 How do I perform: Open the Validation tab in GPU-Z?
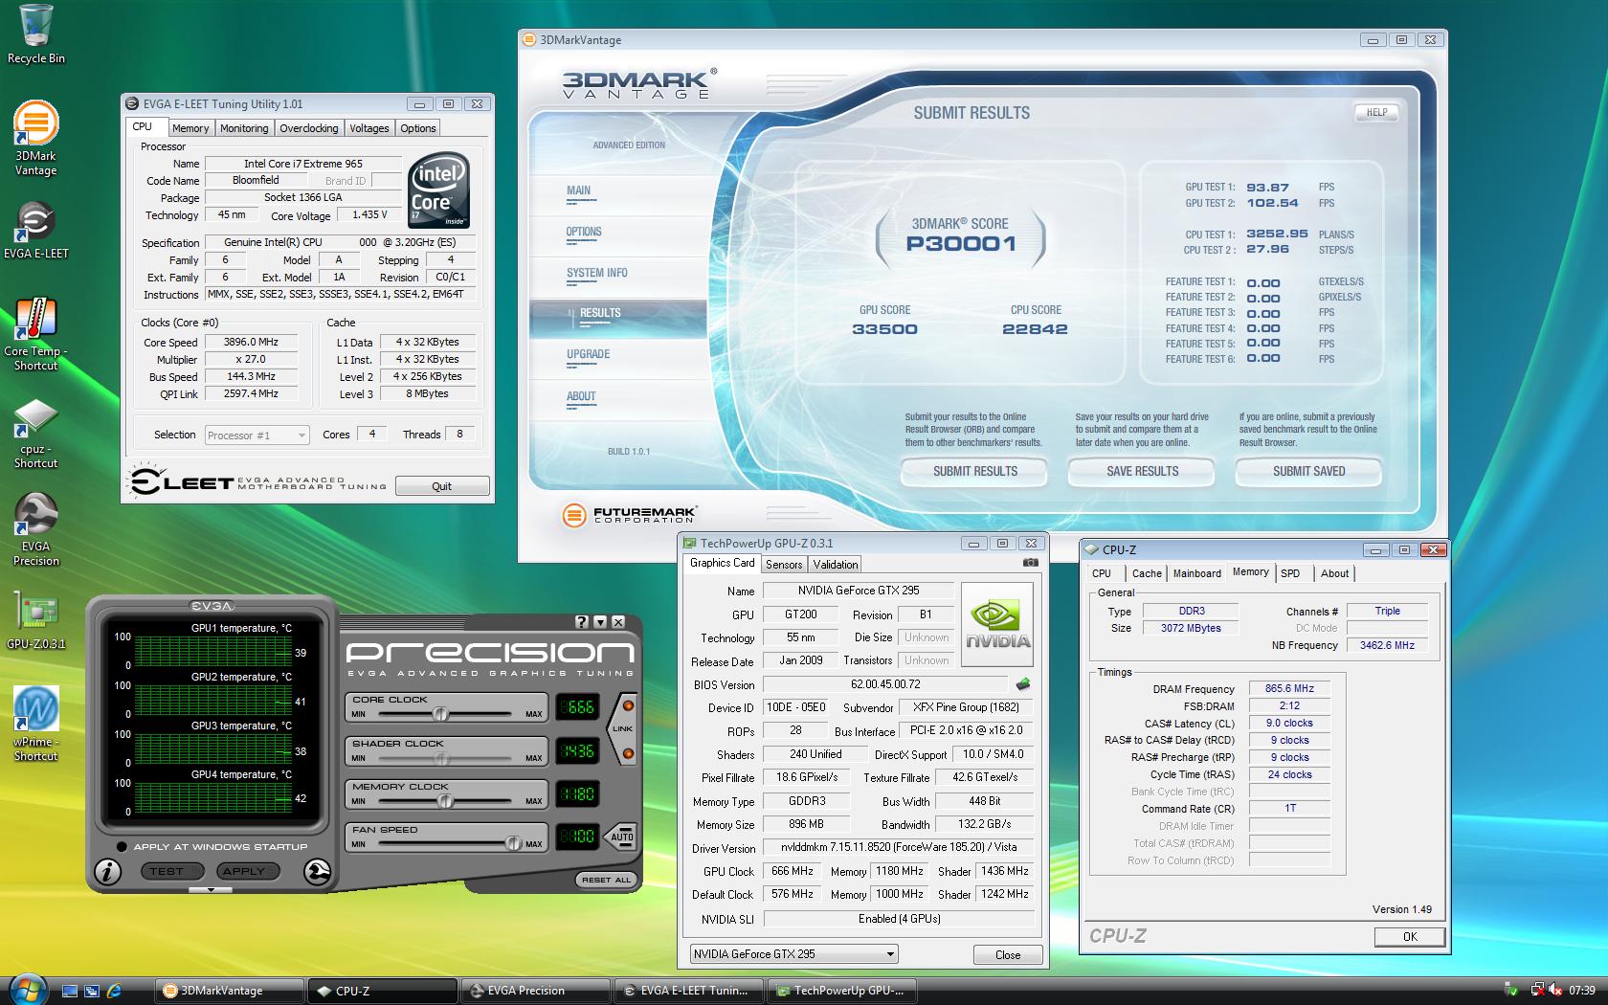click(836, 565)
